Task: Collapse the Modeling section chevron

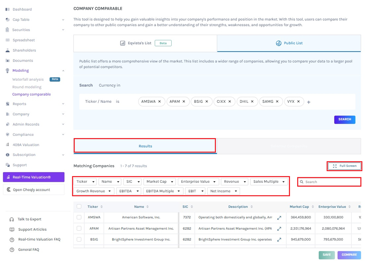Action: (63, 71)
